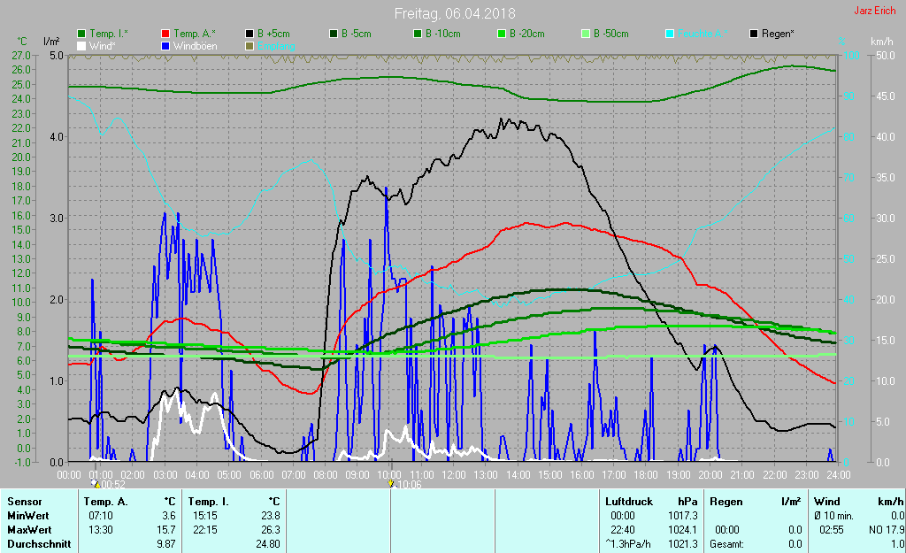The width and height of the screenshot is (906, 553).
Task: Click the olive Empfang legend swatch
Action: pos(250,46)
